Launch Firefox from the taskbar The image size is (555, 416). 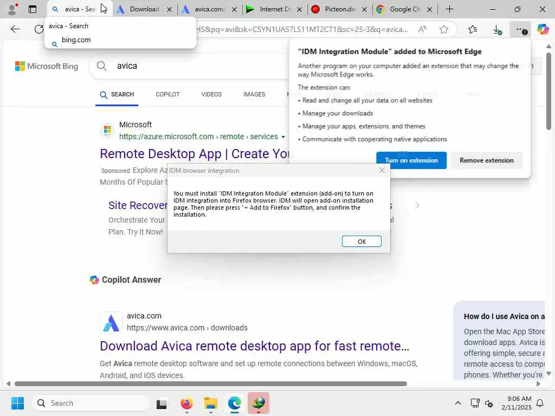pos(186,403)
